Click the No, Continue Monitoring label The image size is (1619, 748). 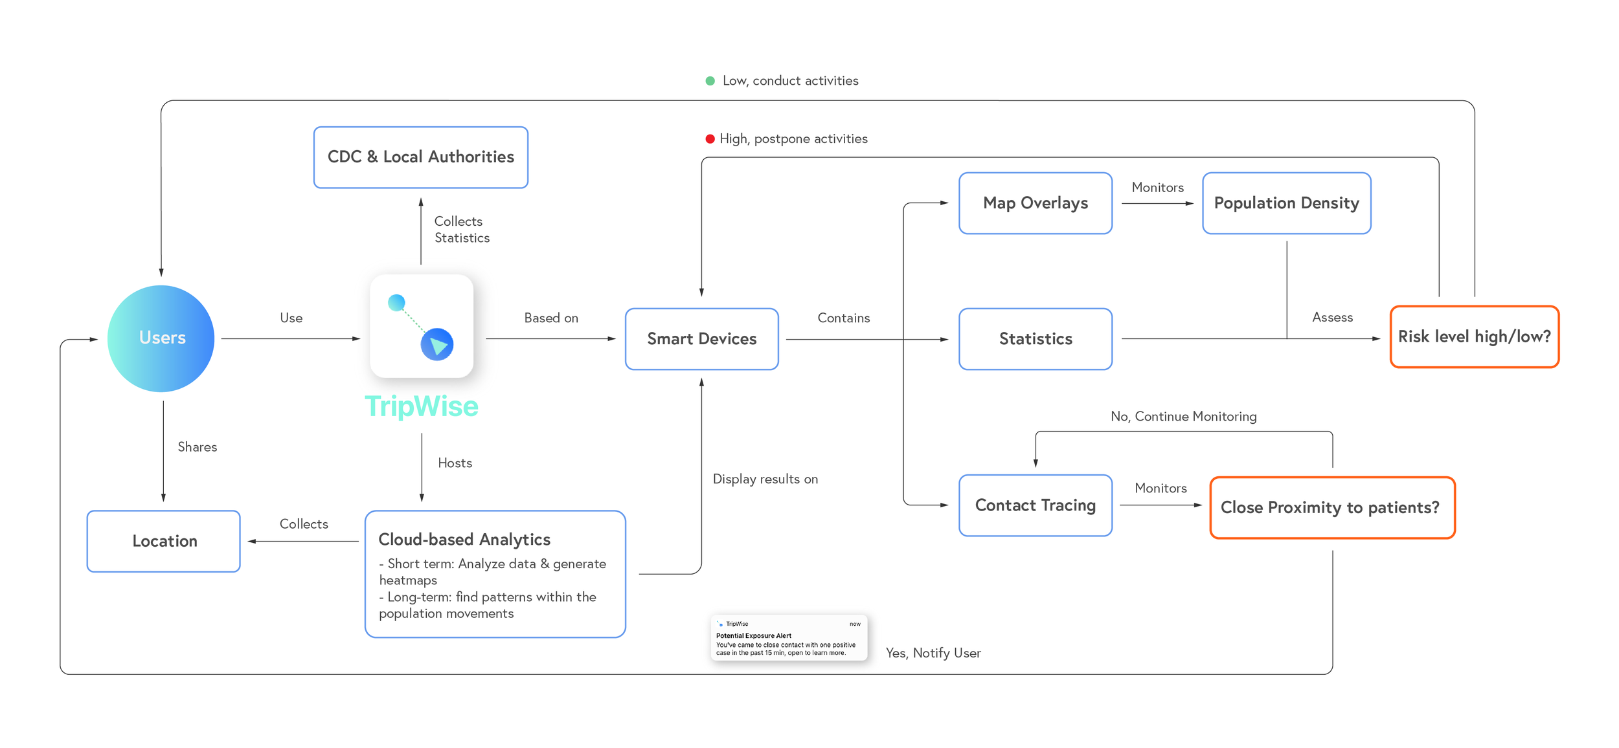pos(1183,417)
